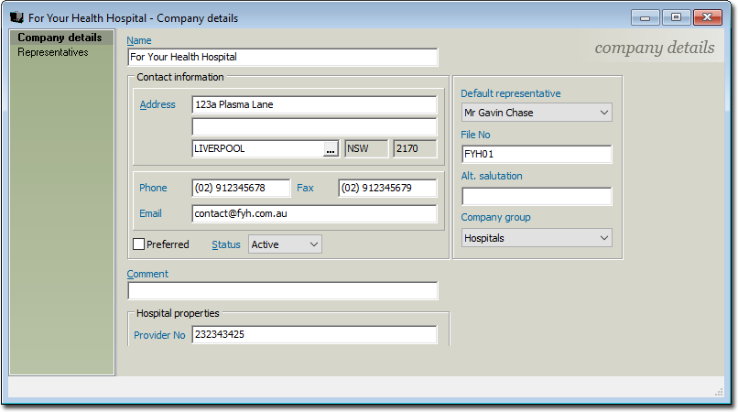Click the Name label link

coord(139,40)
